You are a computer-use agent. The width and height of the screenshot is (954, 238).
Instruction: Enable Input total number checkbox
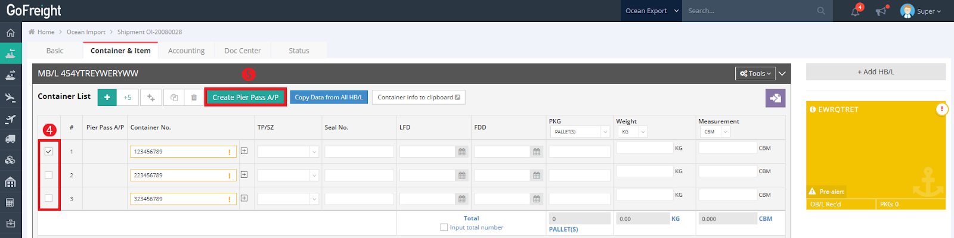[444, 227]
